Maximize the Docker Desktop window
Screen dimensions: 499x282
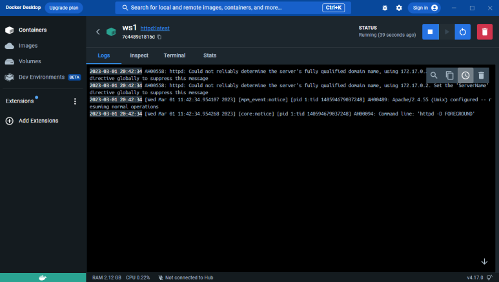coord(473,8)
